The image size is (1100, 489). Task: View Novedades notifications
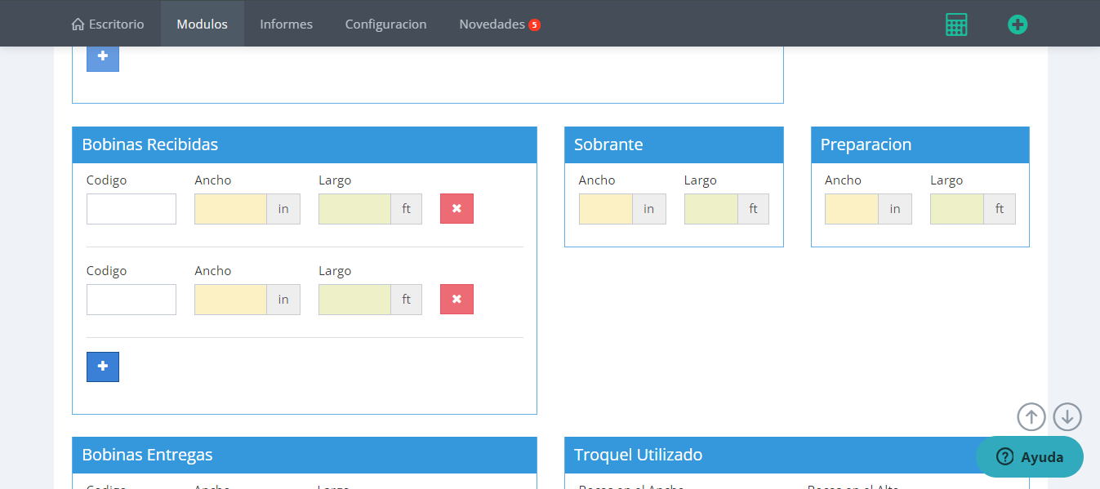coord(499,24)
